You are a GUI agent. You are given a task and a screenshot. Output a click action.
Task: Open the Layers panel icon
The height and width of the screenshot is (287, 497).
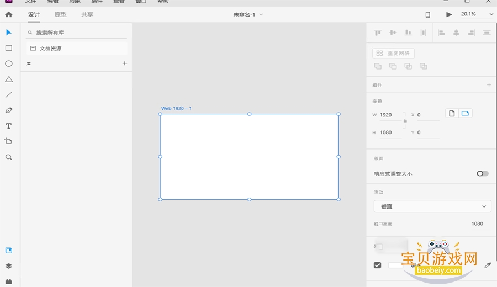[x=9, y=266]
